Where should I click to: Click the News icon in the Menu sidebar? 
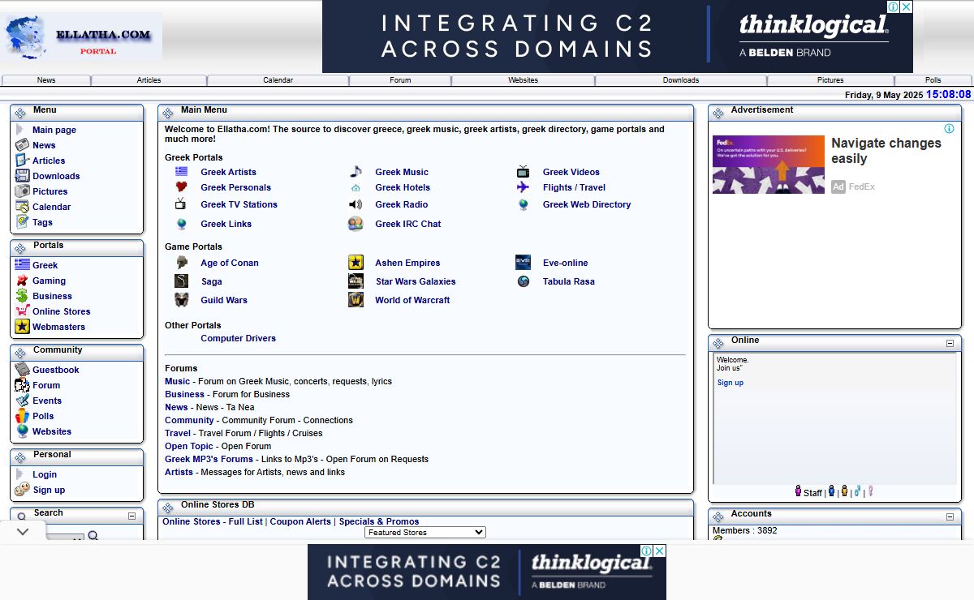coord(22,145)
